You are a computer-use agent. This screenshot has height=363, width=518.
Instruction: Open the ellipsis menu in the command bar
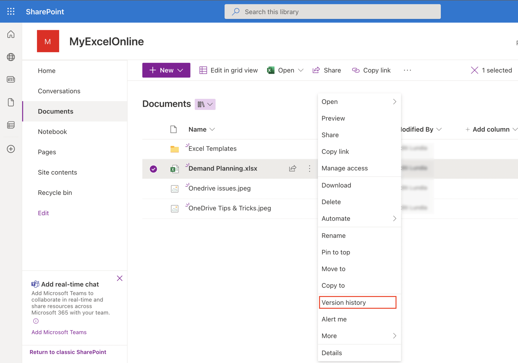point(407,70)
